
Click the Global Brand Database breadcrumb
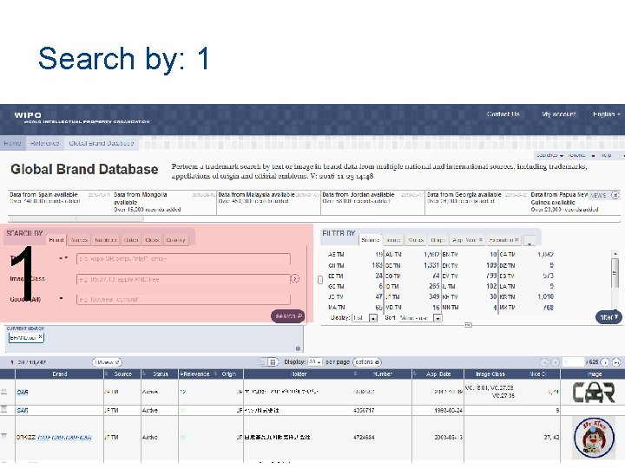(x=102, y=143)
